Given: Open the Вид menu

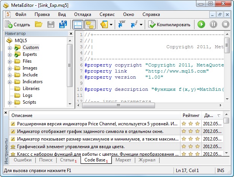Looking at the screenshot, I should (x=62, y=14).
